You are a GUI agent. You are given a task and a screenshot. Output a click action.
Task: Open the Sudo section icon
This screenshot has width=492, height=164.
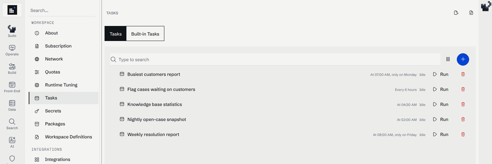[x=12, y=29]
